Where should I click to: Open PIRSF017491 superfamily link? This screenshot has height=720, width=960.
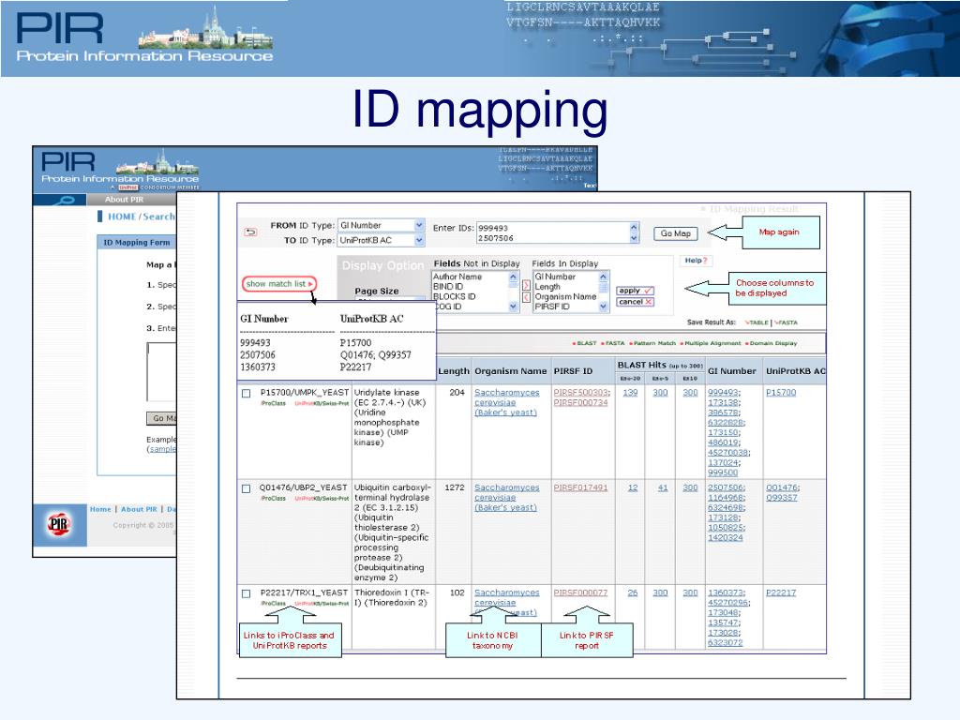[x=580, y=487]
